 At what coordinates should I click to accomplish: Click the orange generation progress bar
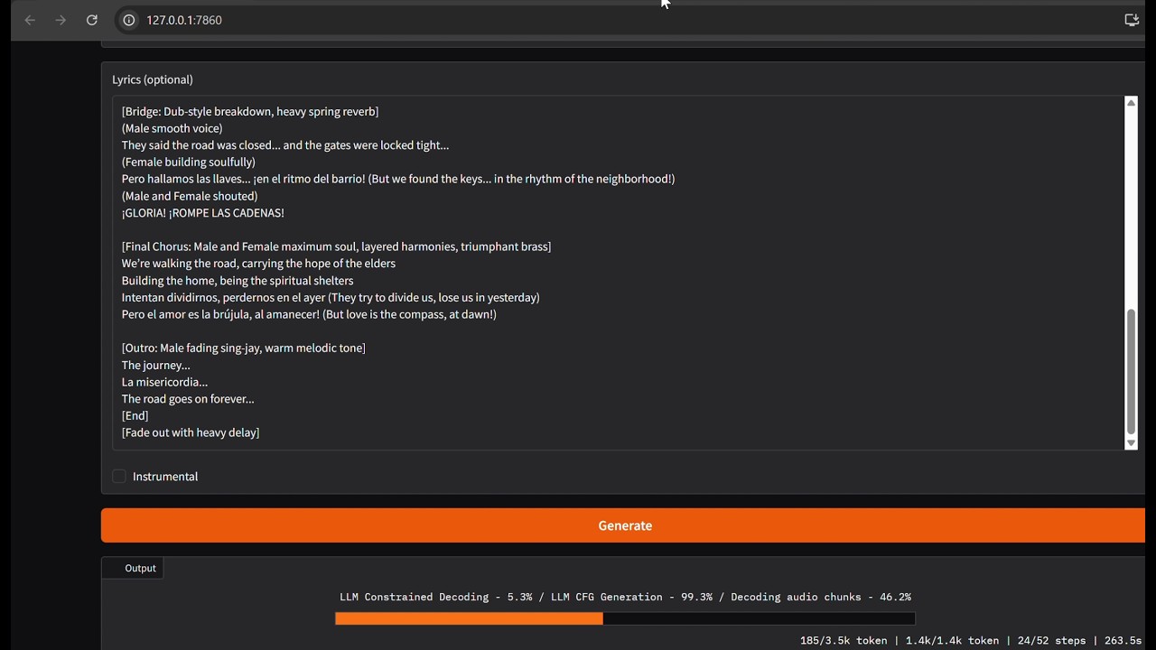click(x=469, y=618)
